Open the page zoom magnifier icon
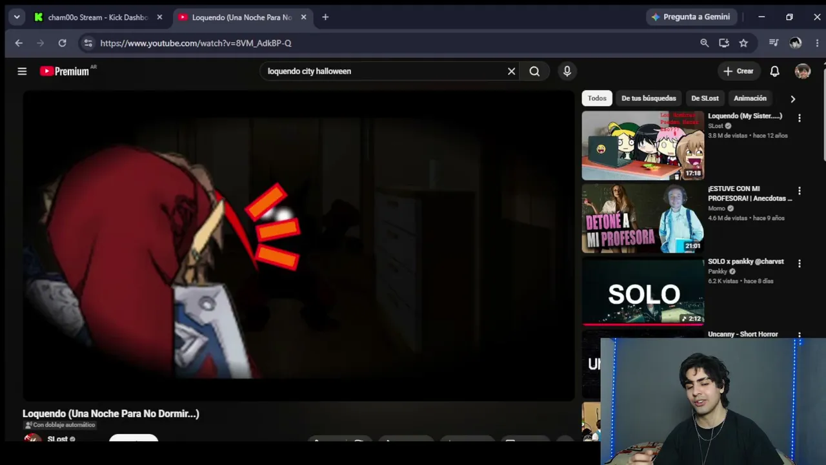Image resolution: width=826 pixels, height=465 pixels. (705, 43)
